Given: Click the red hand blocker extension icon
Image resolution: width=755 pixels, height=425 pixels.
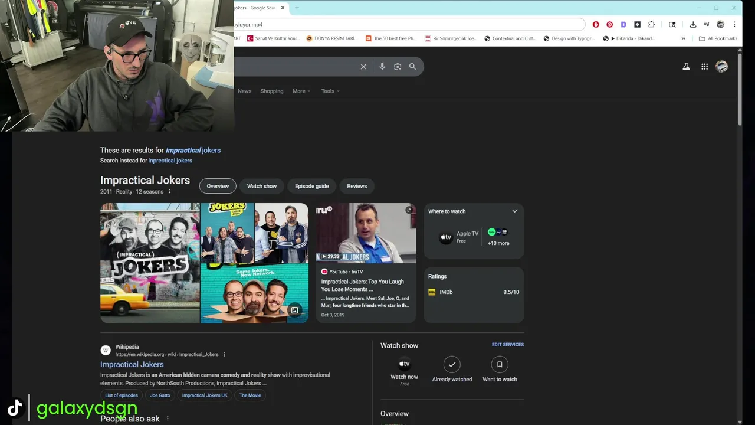Looking at the screenshot, I should (x=596, y=24).
